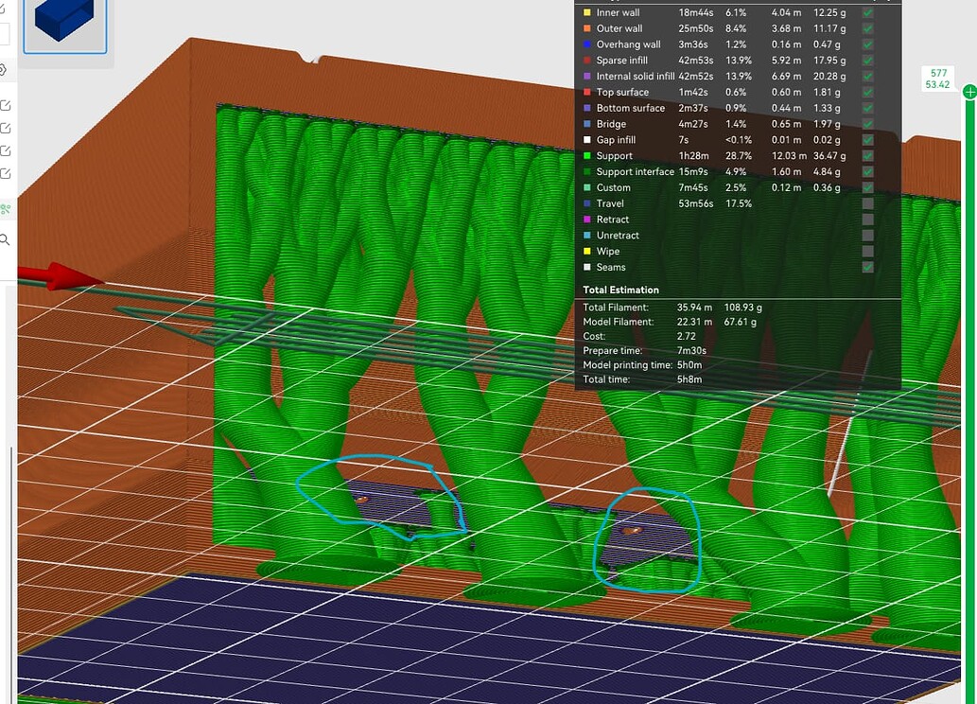Image resolution: width=977 pixels, height=704 pixels.
Task: Toggle Gap infill visibility checkbox
Action: coord(867,140)
